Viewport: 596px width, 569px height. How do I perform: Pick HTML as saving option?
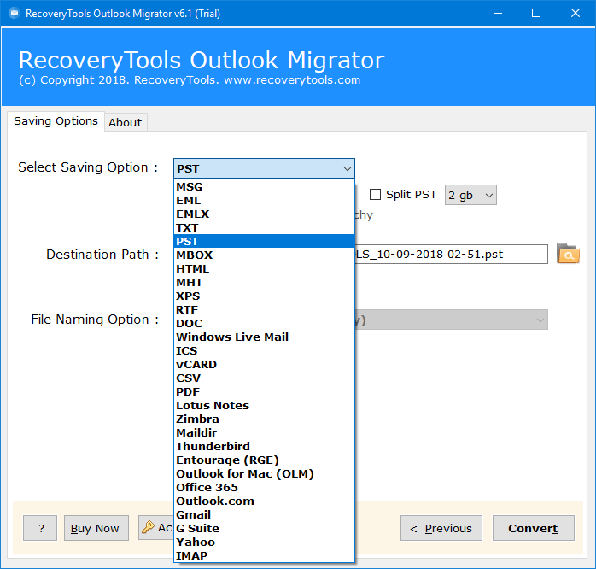(x=264, y=269)
